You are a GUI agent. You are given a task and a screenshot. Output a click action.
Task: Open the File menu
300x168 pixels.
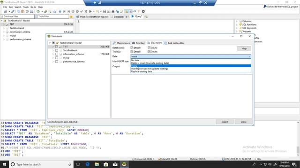[x=5, y=7]
